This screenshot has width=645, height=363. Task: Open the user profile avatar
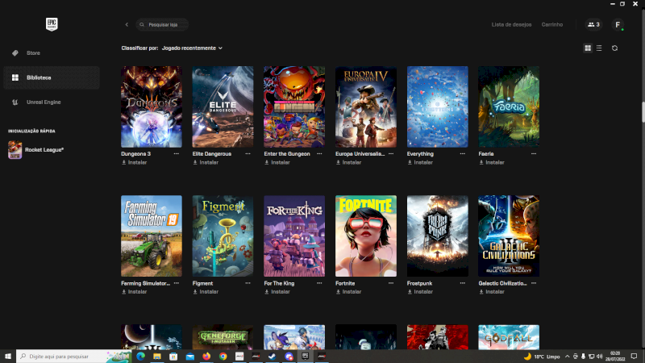tap(618, 25)
